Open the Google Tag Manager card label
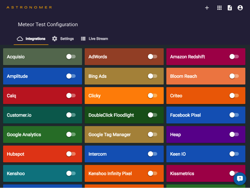250x188 pixels. 109,135
